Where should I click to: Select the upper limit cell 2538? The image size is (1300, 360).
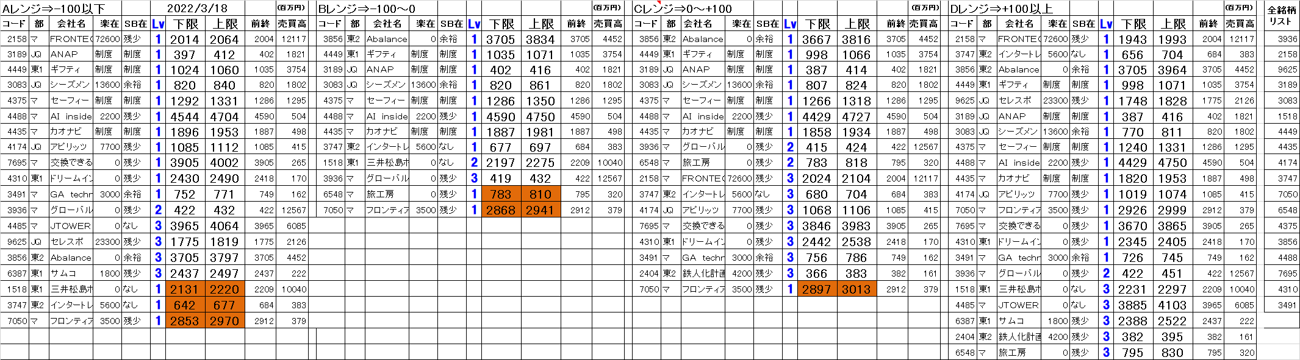point(856,242)
